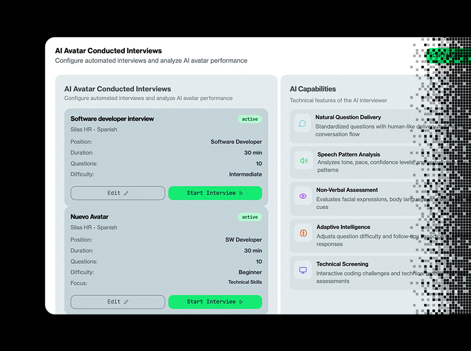Click the active badge on Software developer interview
The image size is (471, 351).
tap(250, 119)
